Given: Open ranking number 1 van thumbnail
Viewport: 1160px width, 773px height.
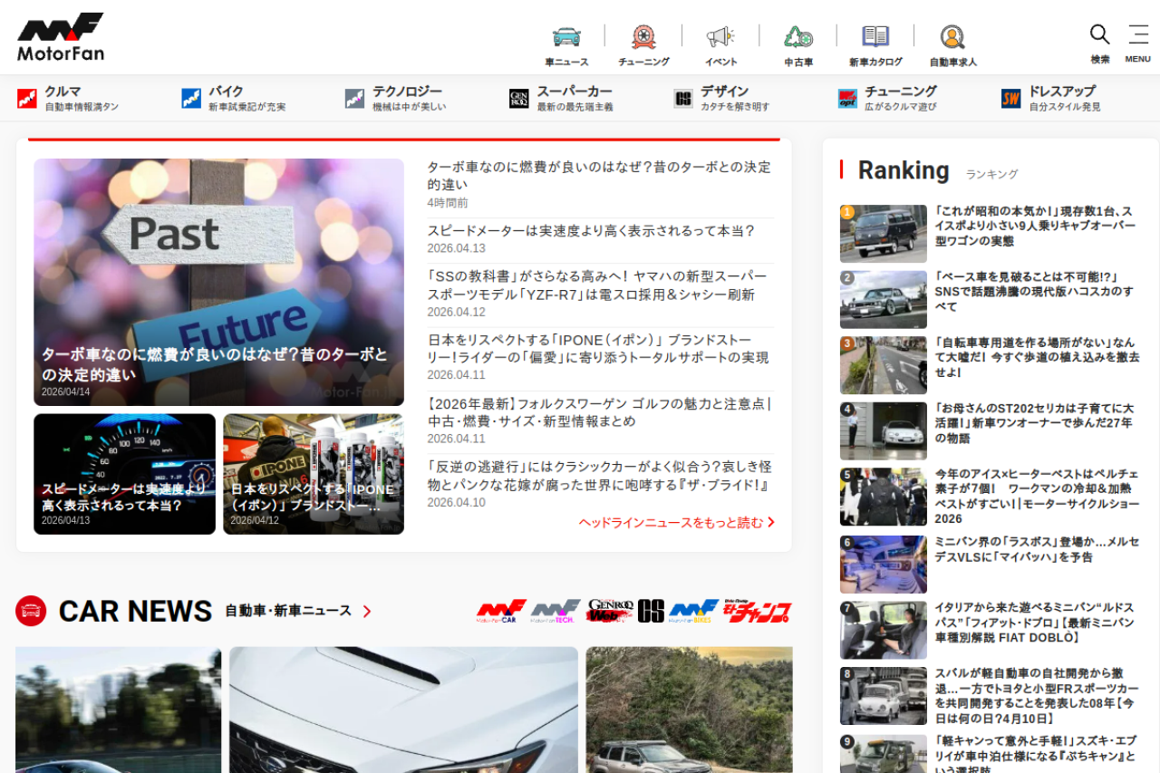Looking at the screenshot, I should point(883,234).
